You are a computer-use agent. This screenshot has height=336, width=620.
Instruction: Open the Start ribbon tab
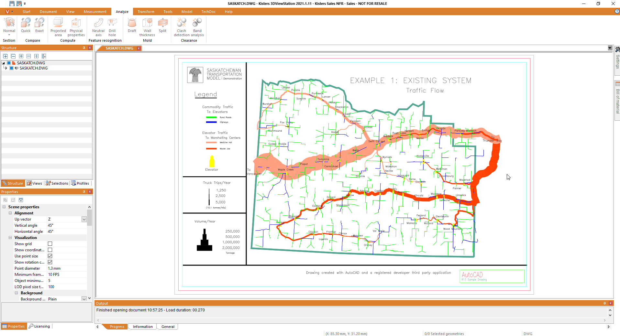pyautogui.click(x=27, y=12)
